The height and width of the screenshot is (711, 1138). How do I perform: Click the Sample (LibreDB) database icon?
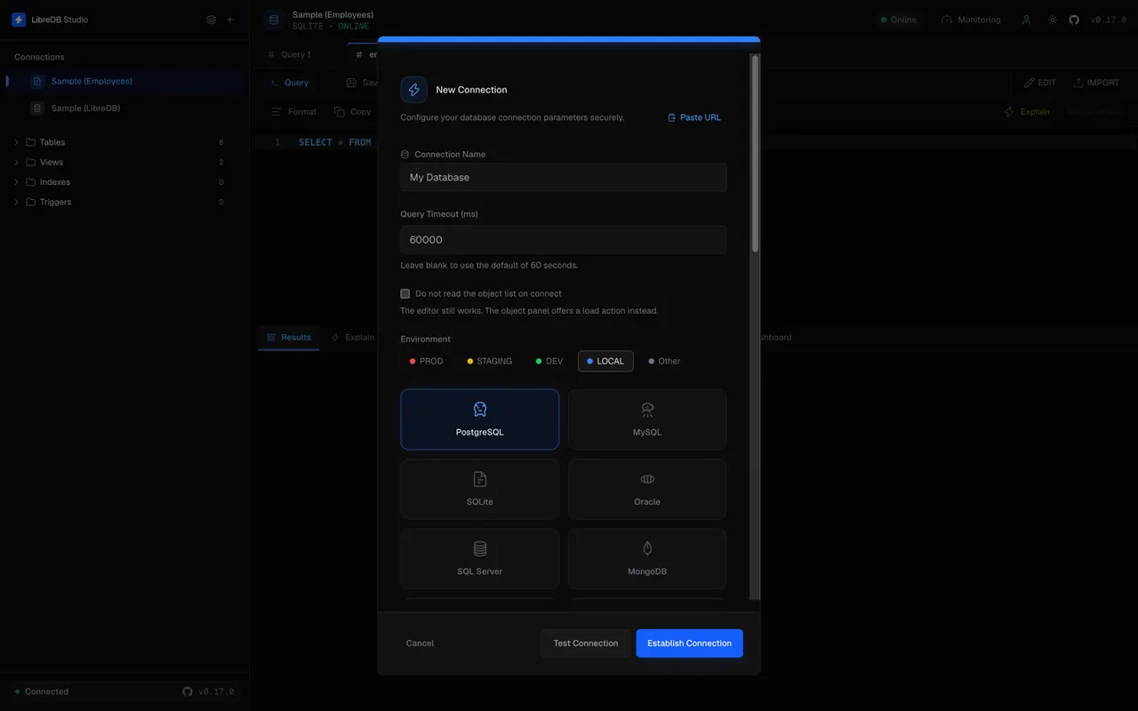pos(36,108)
